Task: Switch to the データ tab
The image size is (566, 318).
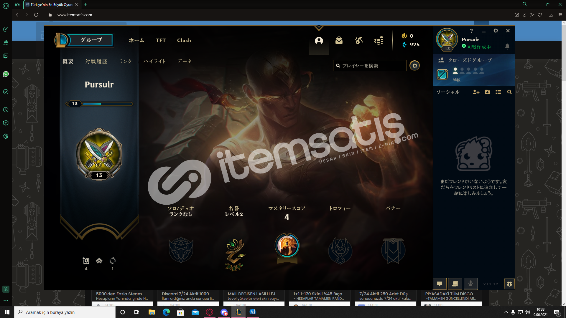Action: 184,61
